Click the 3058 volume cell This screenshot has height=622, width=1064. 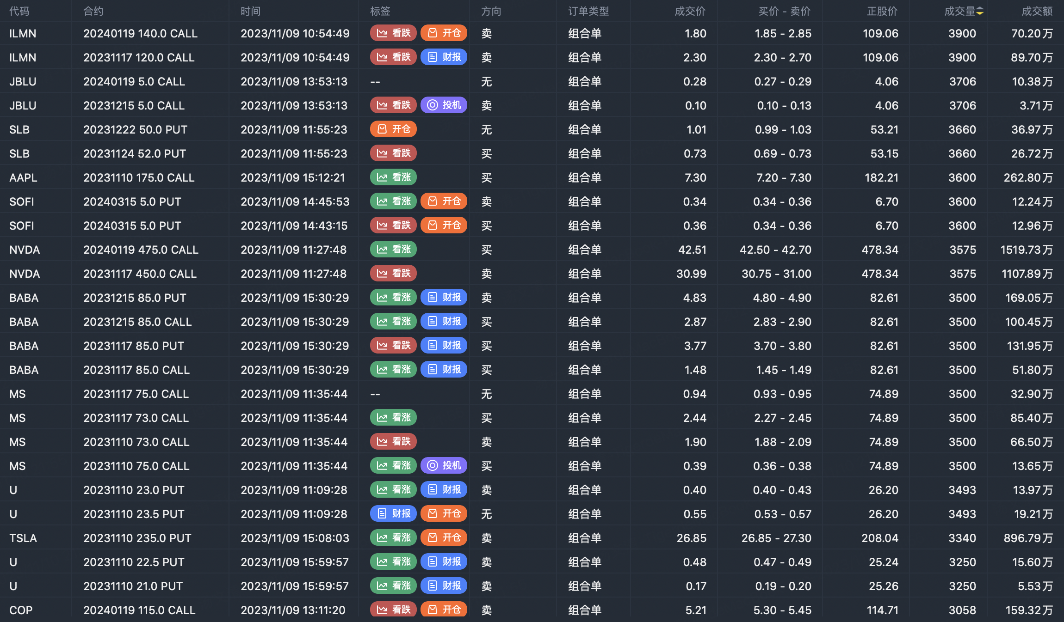(962, 610)
